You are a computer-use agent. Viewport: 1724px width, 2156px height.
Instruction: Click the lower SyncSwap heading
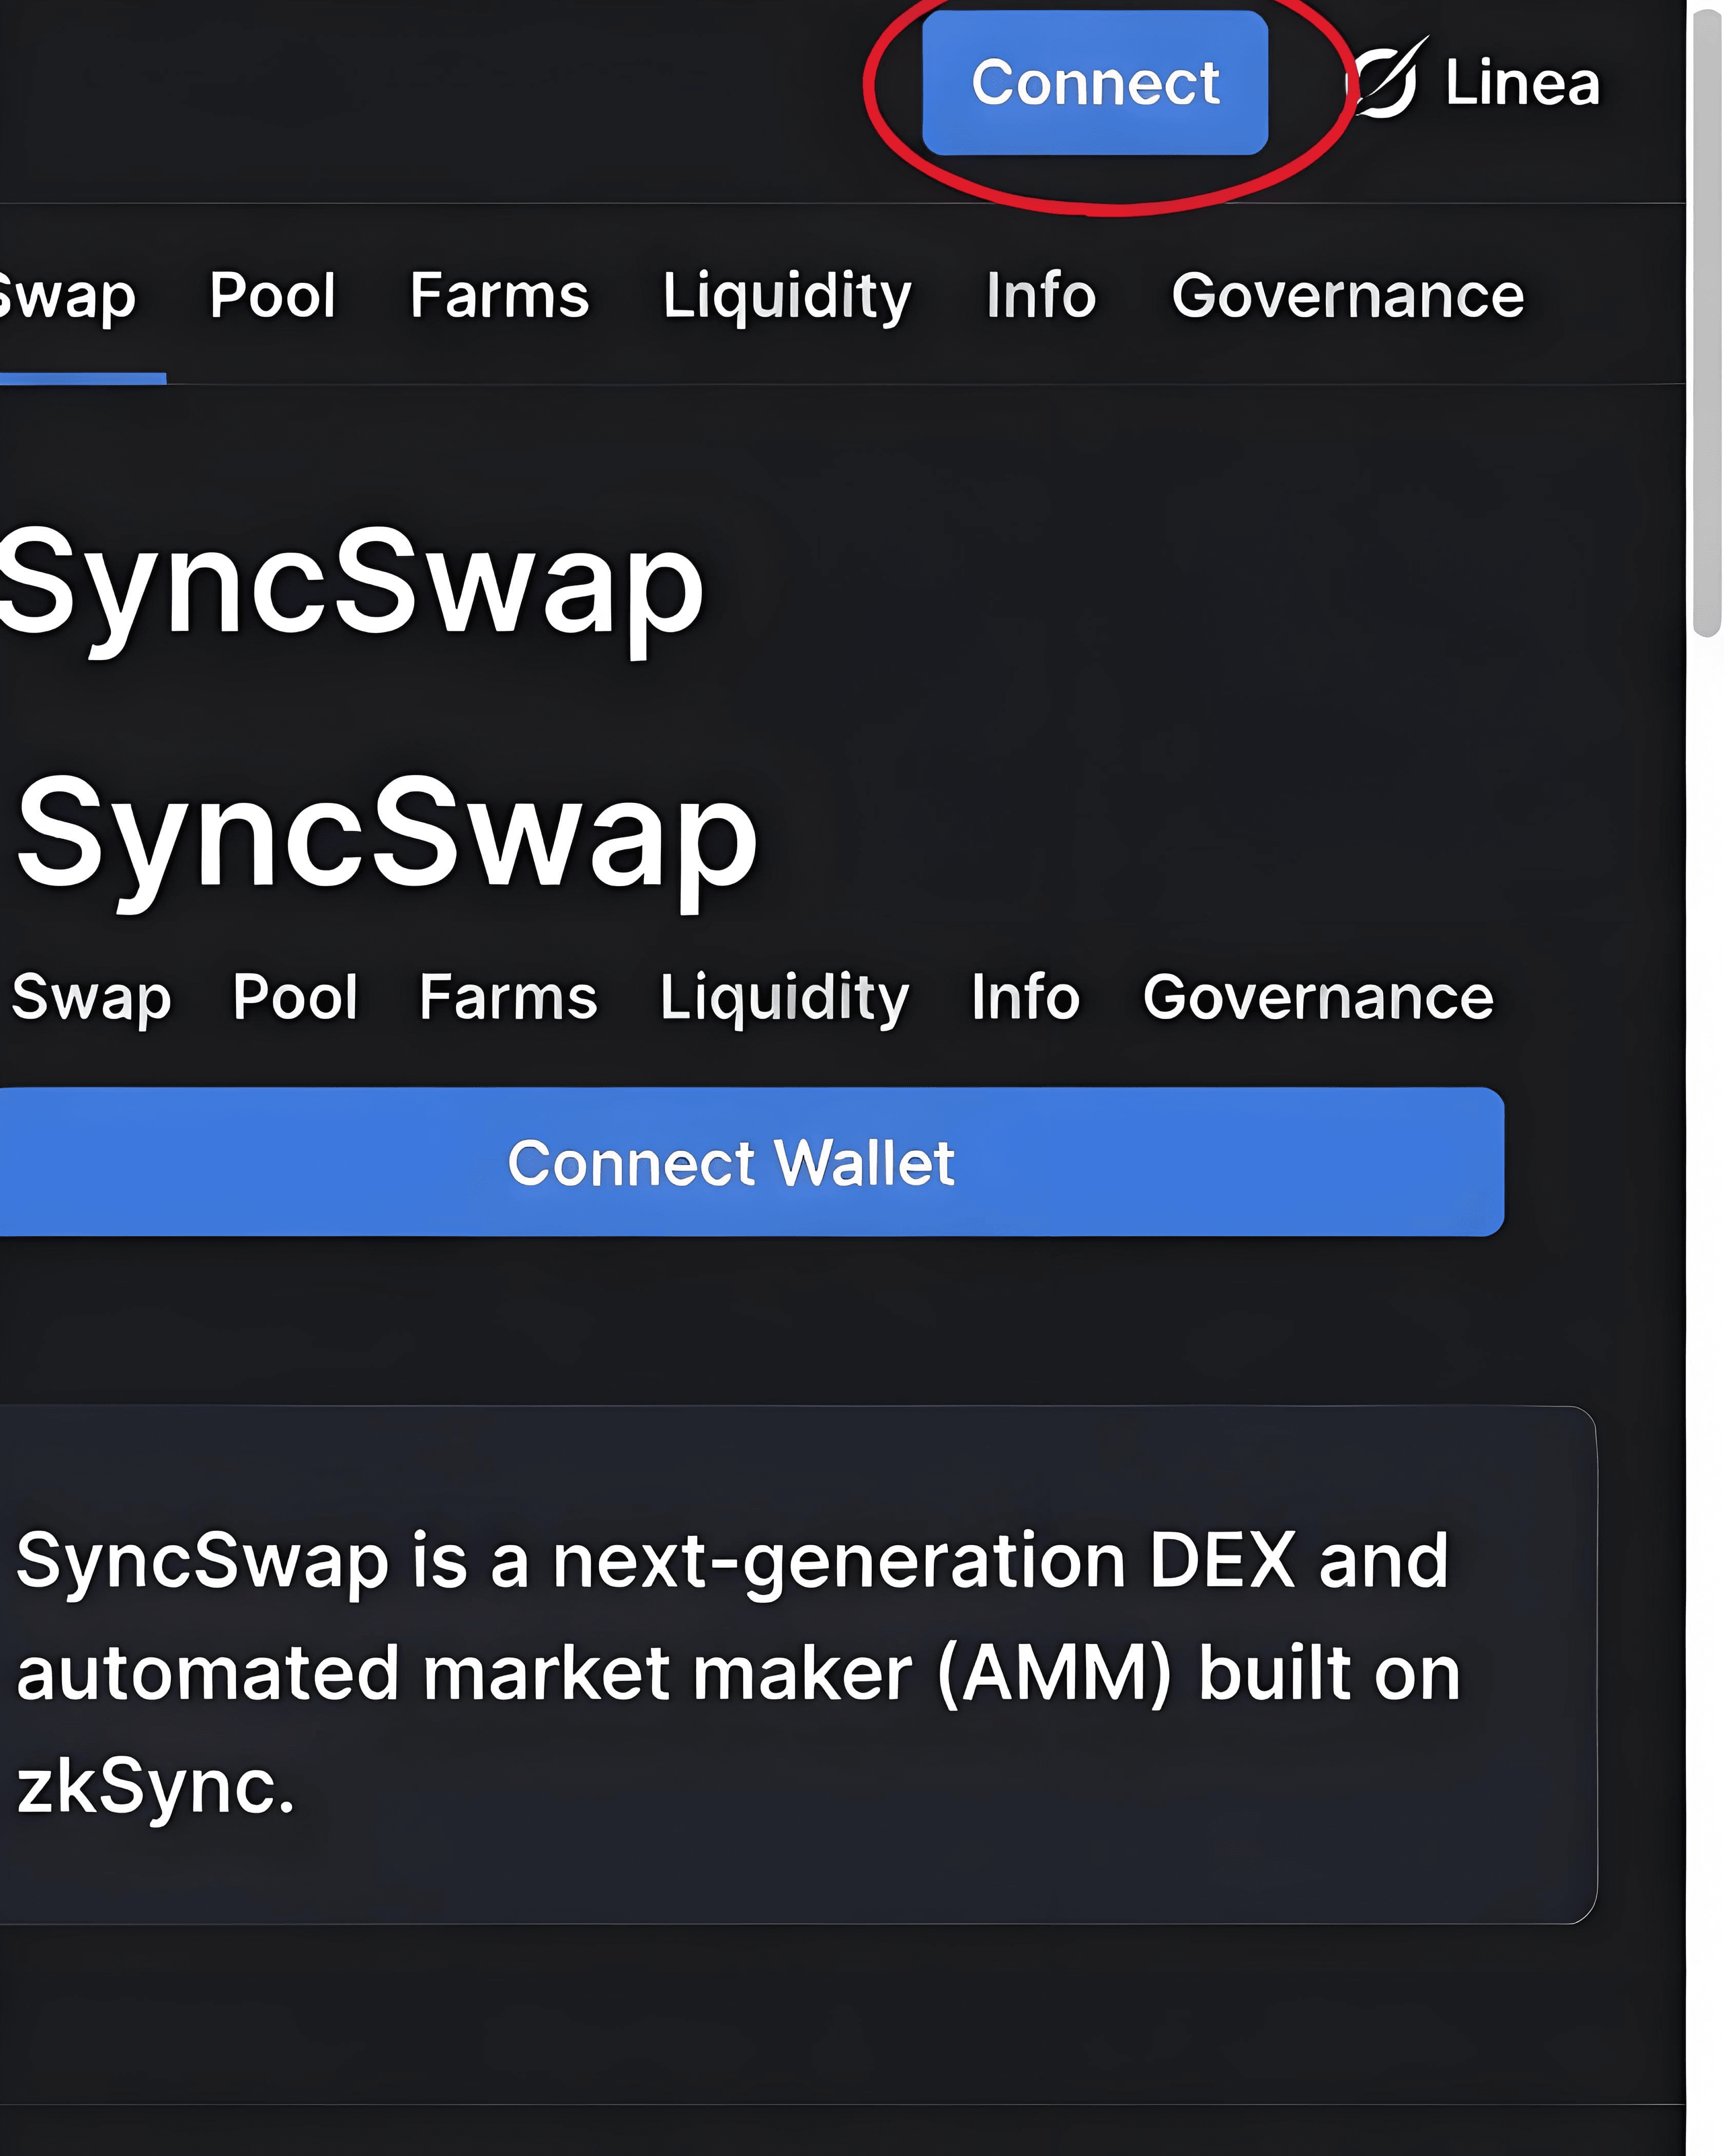click(387, 833)
